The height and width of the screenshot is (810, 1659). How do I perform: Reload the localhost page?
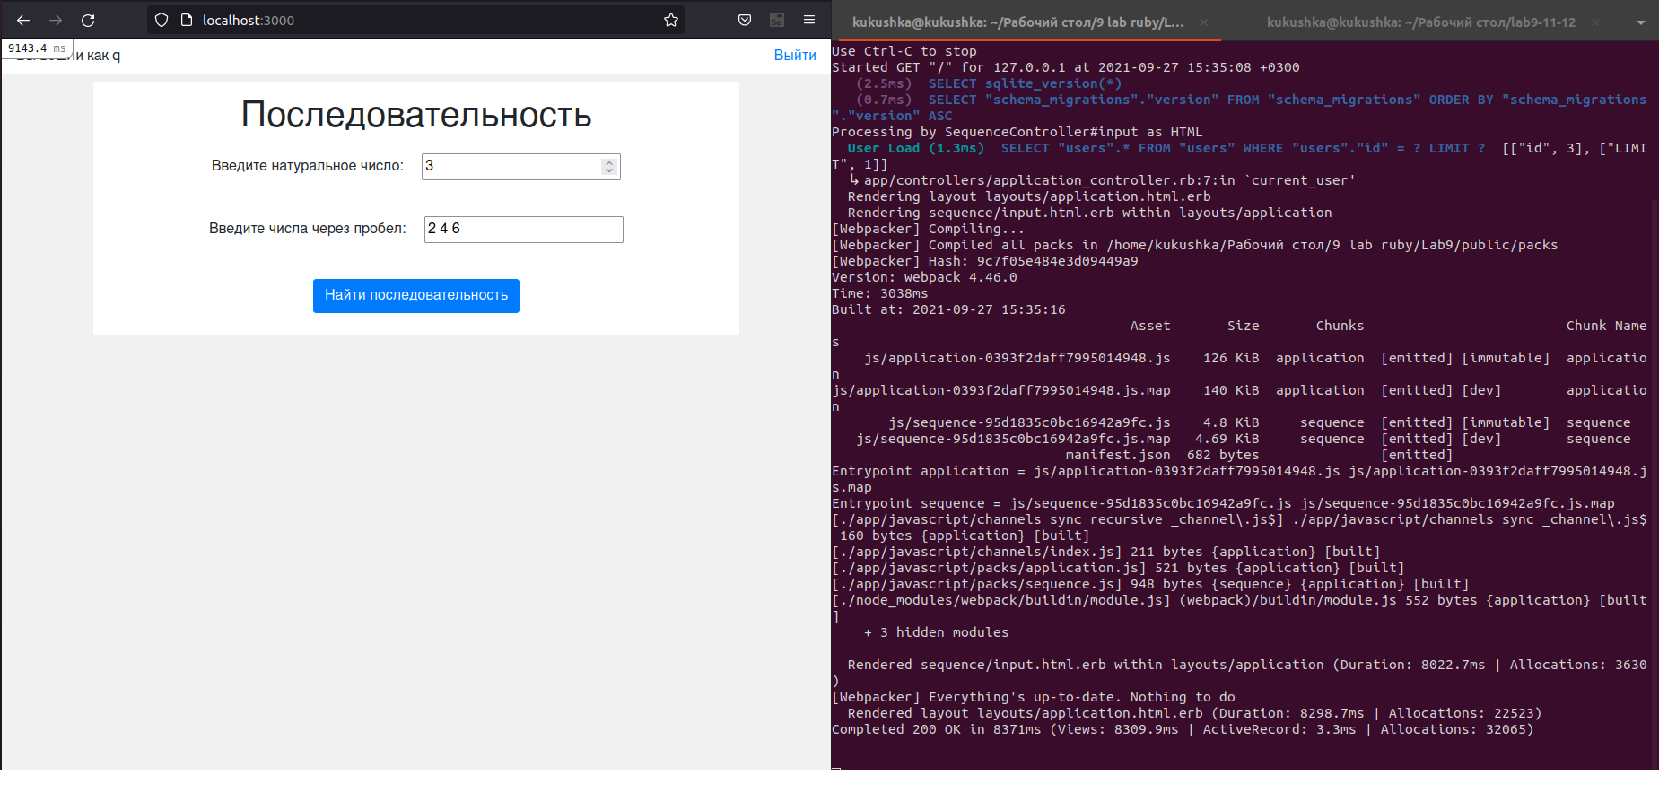(88, 20)
